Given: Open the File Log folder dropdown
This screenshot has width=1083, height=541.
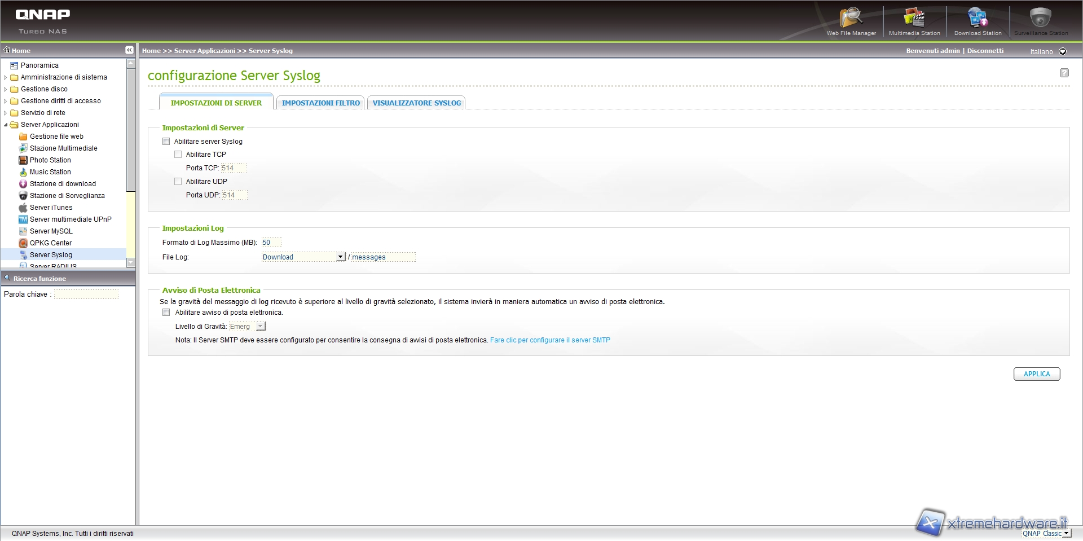Looking at the screenshot, I should 340,257.
